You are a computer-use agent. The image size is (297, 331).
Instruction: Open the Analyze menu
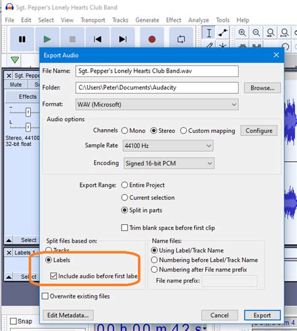pos(199,20)
